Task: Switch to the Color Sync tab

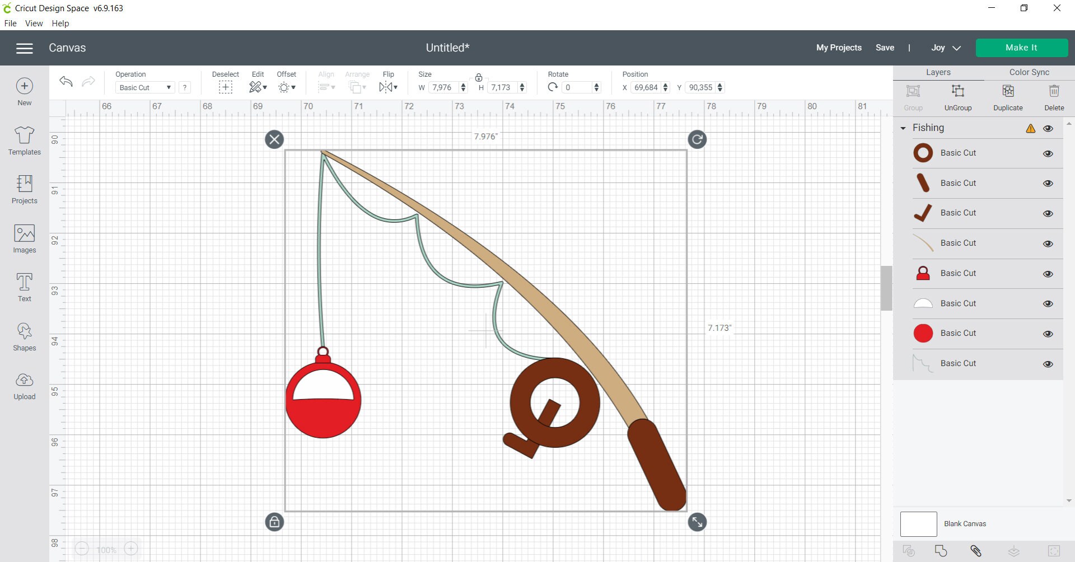Action: (x=1028, y=72)
